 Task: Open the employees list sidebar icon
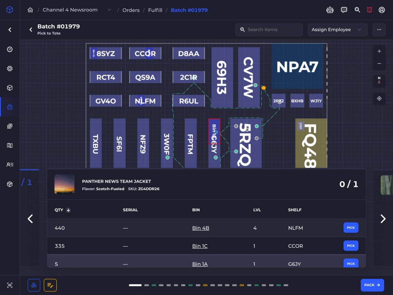pos(10,165)
